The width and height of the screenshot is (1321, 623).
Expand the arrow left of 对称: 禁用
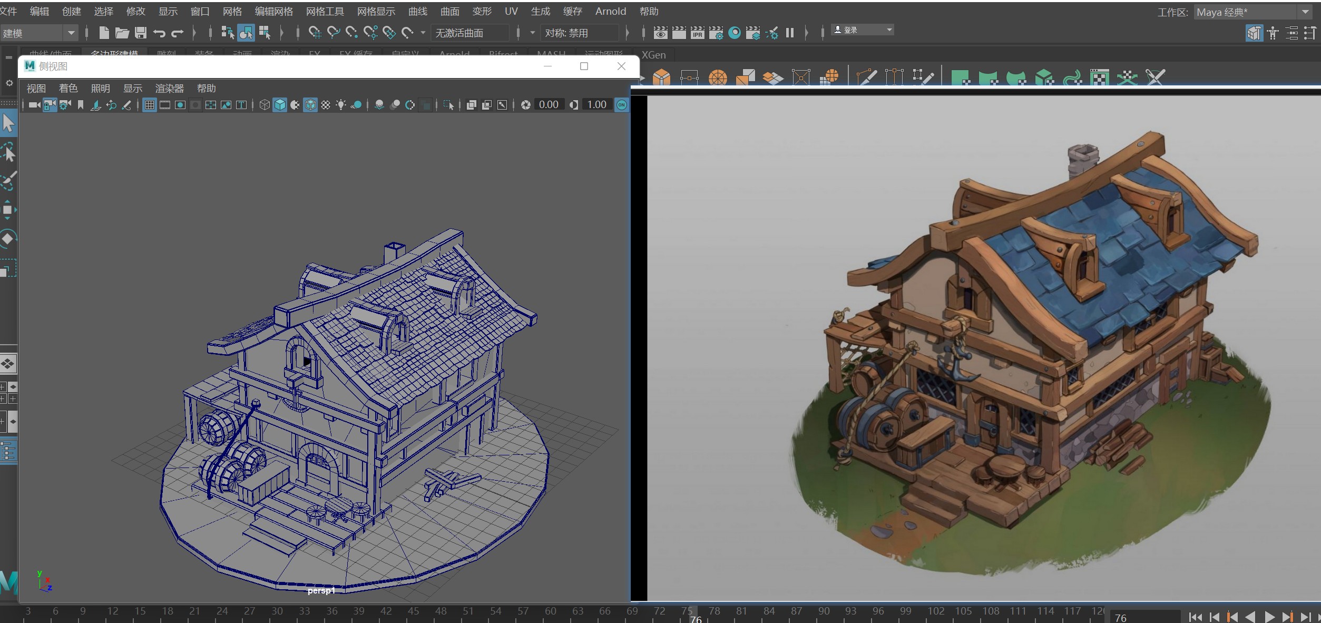pyautogui.click(x=532, y=33)
